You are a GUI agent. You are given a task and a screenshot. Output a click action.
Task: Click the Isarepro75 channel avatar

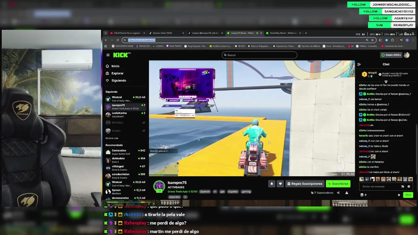159,186
